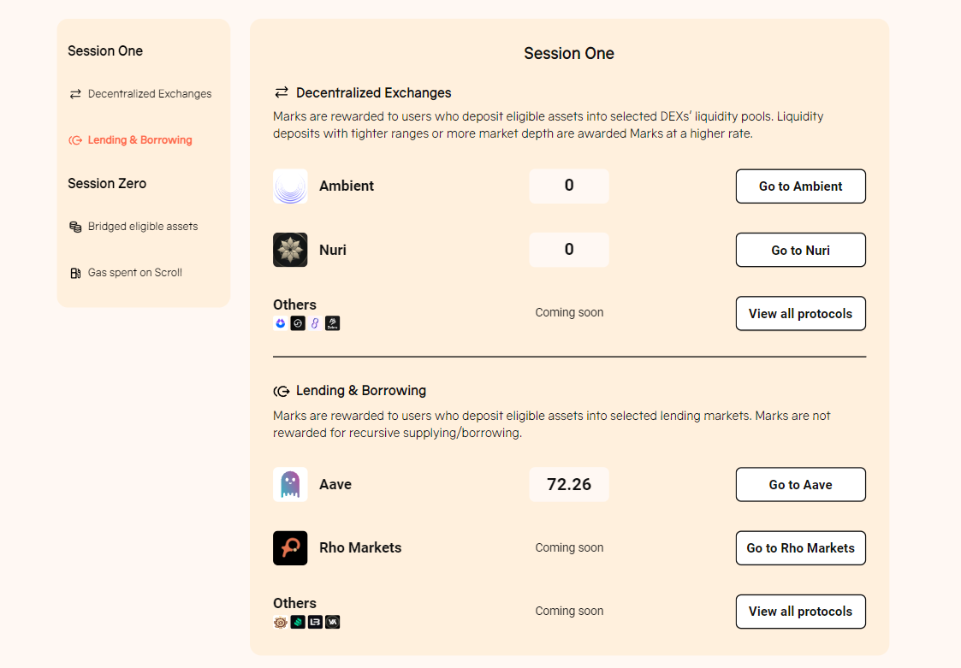Click the Aave ghost logo

click(290, 485)
